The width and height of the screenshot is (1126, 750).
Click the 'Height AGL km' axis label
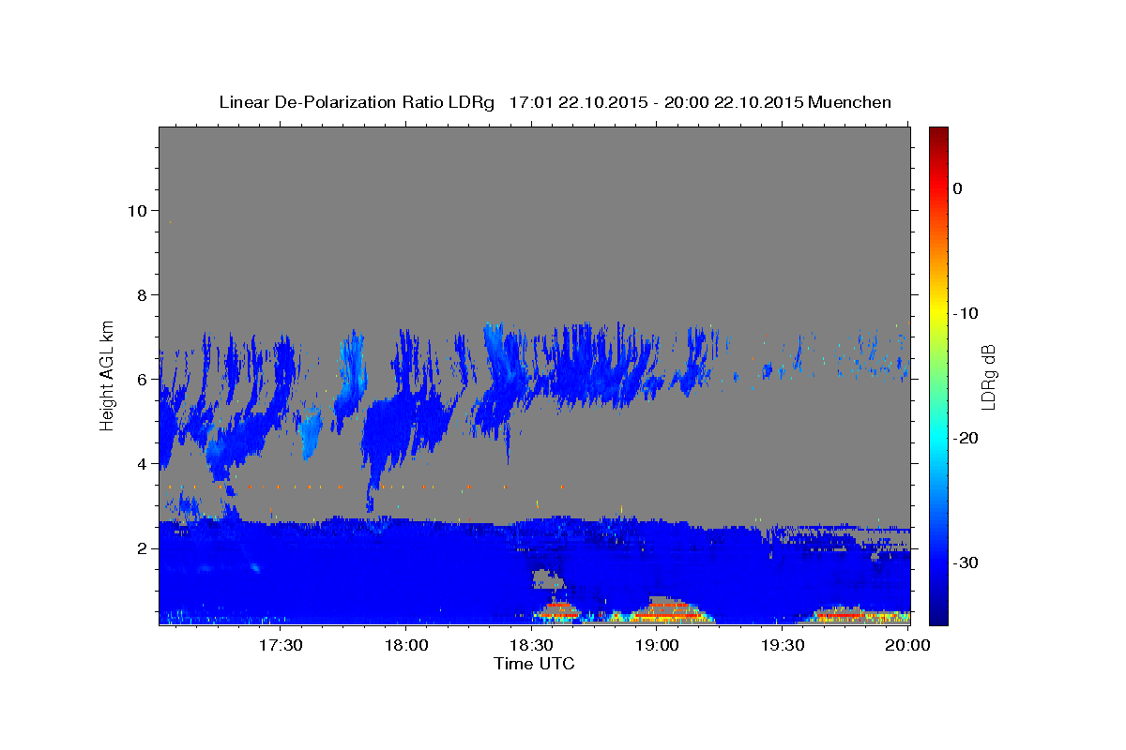click(x=107, y=375)
